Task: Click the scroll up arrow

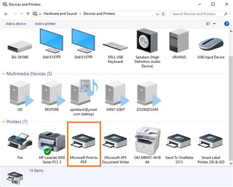Action: pyautogui.click(x=231, y=31)
